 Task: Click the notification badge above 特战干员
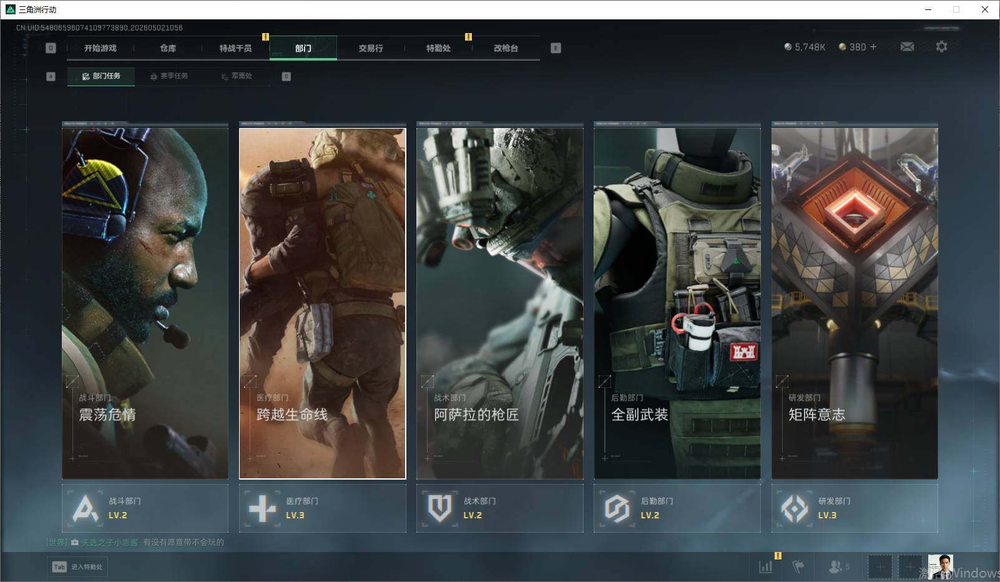265,37
